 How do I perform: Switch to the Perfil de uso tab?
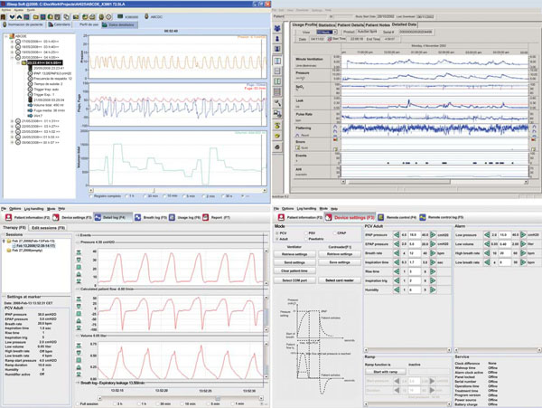coord(89,24)
